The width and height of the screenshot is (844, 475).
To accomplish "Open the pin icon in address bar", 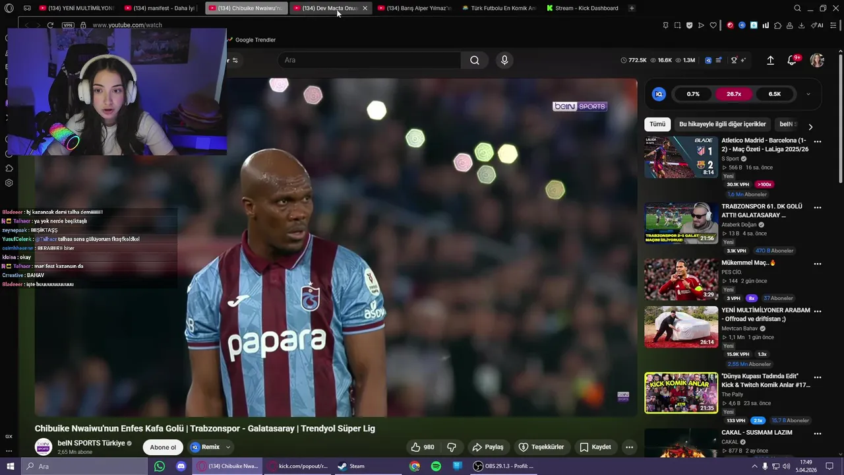I will [x=665, y=25].
